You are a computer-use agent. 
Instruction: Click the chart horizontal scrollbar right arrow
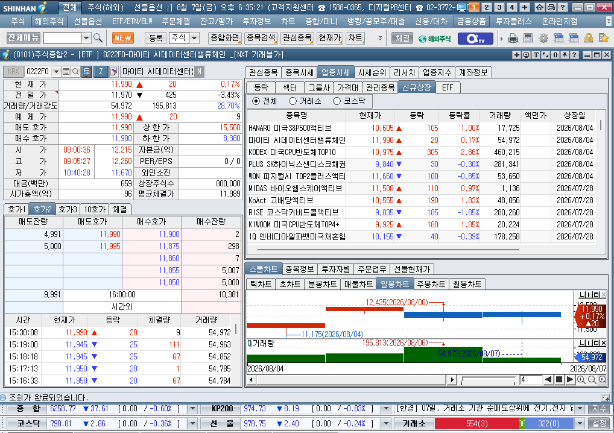coord(452,379)
